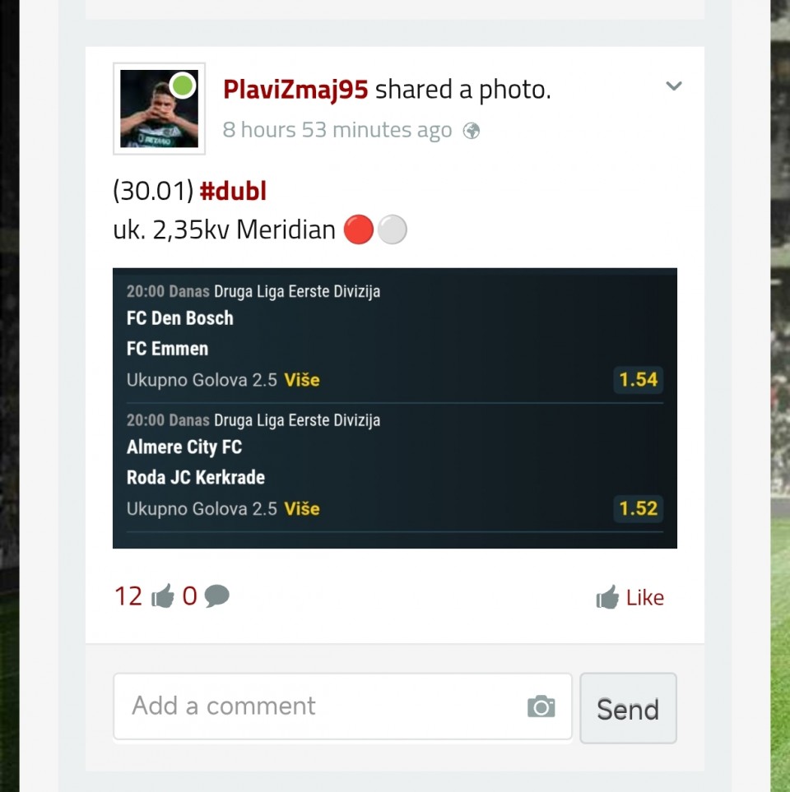
Task: Open the post options chevron menu
Action: pyautogui.click(x=673, y=86)
